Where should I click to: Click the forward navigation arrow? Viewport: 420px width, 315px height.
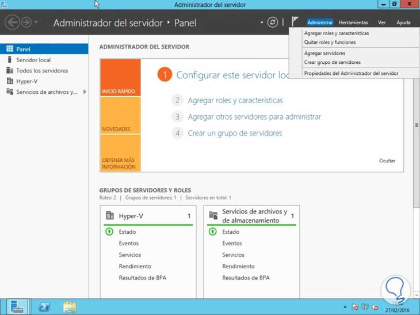tap(26, 22)
